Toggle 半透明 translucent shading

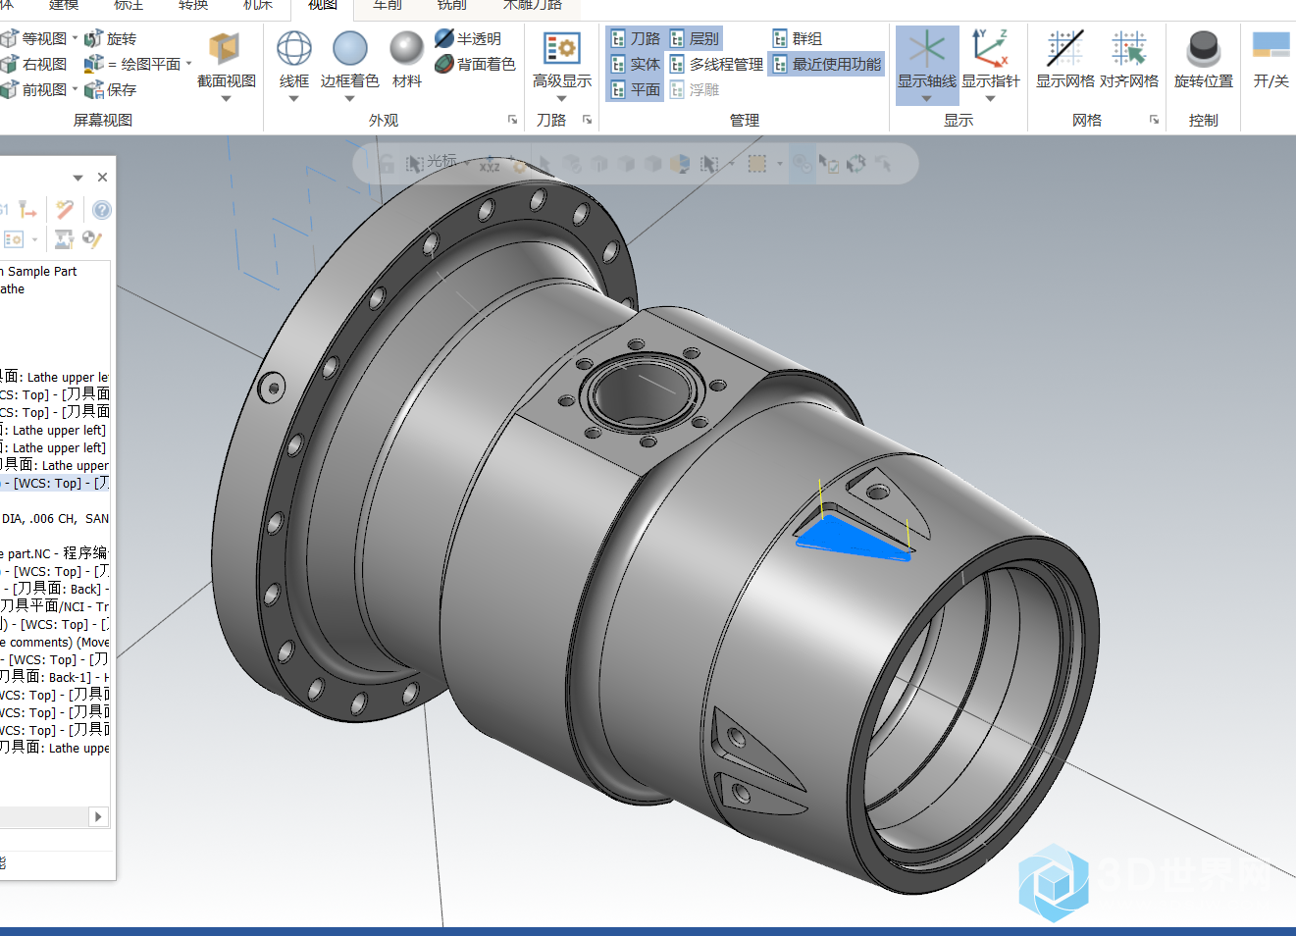pos(468,38)
